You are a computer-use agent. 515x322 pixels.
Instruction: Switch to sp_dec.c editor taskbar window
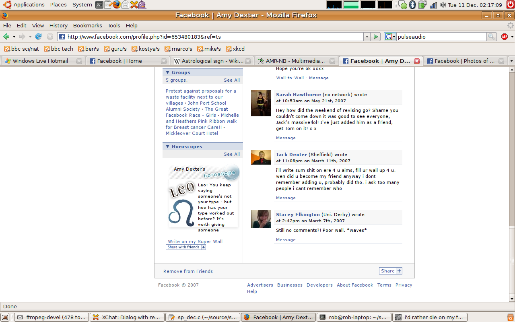tap(203, 317)
